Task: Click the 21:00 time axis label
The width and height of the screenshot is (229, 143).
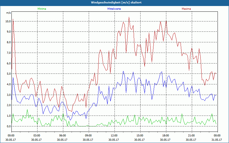Action: click(x=192, y=136)
